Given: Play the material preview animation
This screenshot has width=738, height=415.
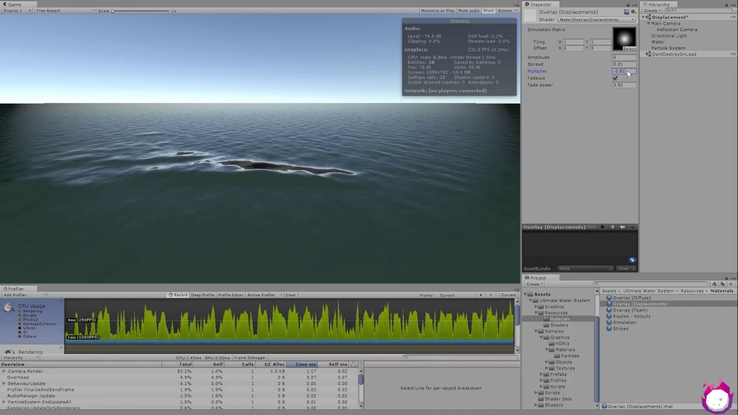Looking at the screenshot, I should 603,227.
